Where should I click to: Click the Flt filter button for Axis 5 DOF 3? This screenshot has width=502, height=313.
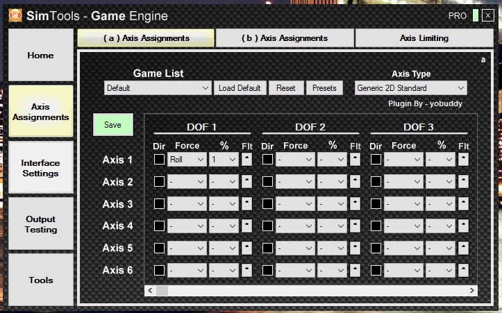coord(463,248)
